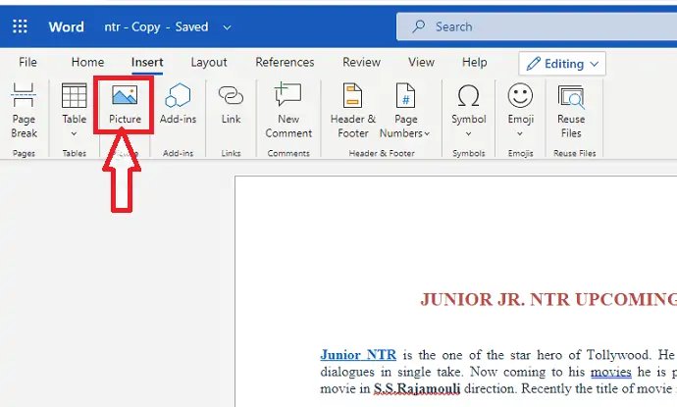Screen dimensions: 677x407
Task: Click the word Tollywood in the paragraph
Action: (x=618, y=355)
